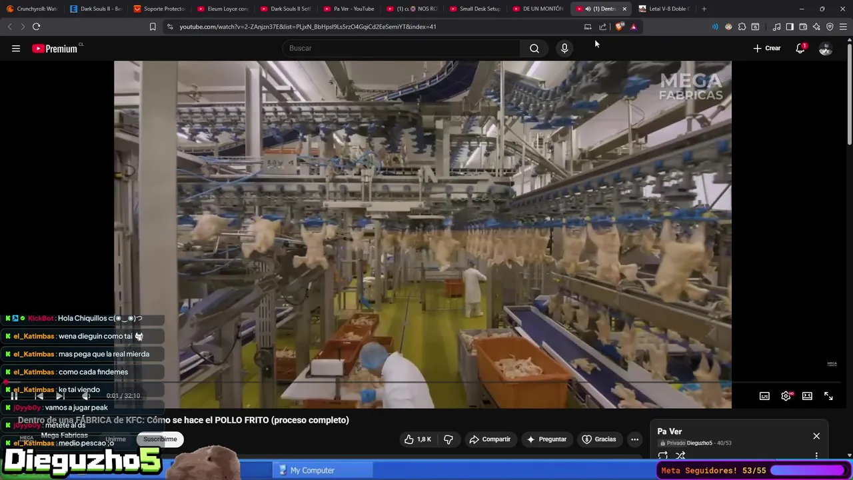
Task: Click the Gracias button
Action: [x=599, y=439]
